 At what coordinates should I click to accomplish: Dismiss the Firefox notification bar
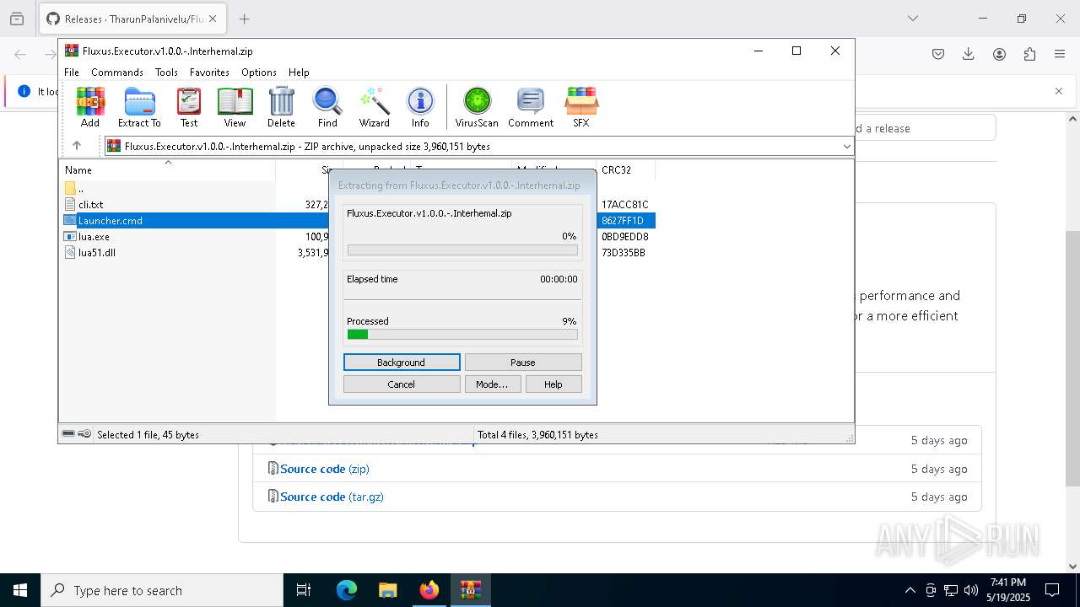(1059, 91)
